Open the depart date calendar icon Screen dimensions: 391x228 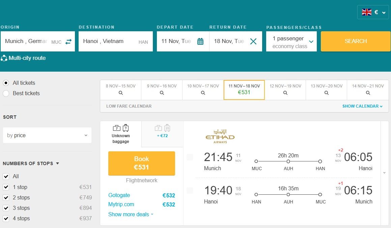[200, 41]
